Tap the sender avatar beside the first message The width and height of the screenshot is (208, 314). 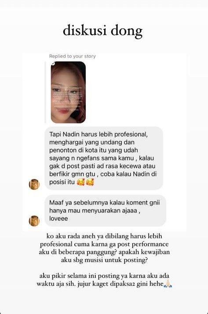[34, 184]
